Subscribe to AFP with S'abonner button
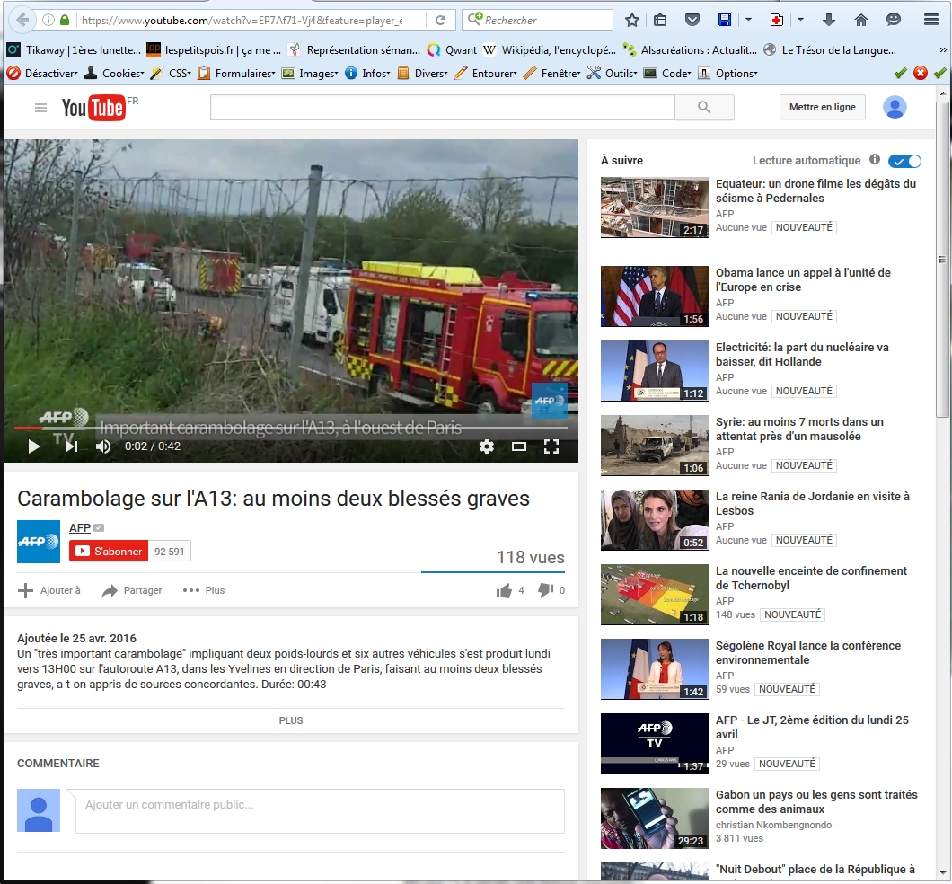Image resolution: width=952 pixels, height=884 pixels. pyautogui.click(x=109, y=552)
